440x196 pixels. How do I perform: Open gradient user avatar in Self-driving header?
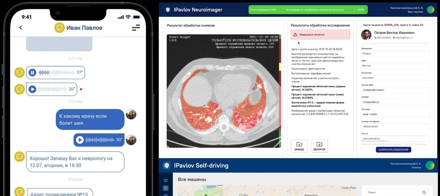(430, 165)
